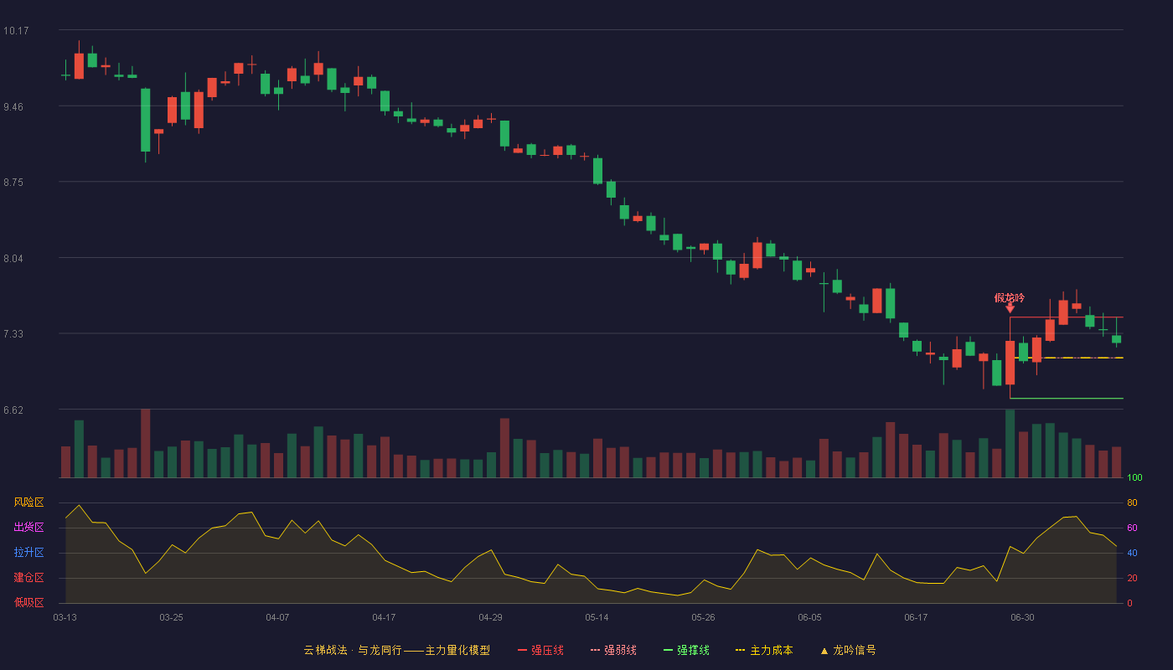This screenshot has width=1173, height=670.
Task: Click the 06-05 date label
Action: pyautogui.click(x=809, y=617)
